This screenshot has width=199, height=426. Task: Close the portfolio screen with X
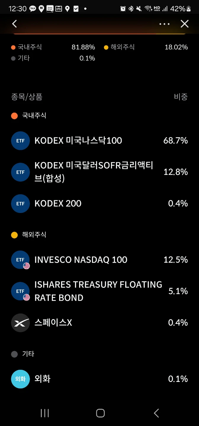click(x=184, y=24)
